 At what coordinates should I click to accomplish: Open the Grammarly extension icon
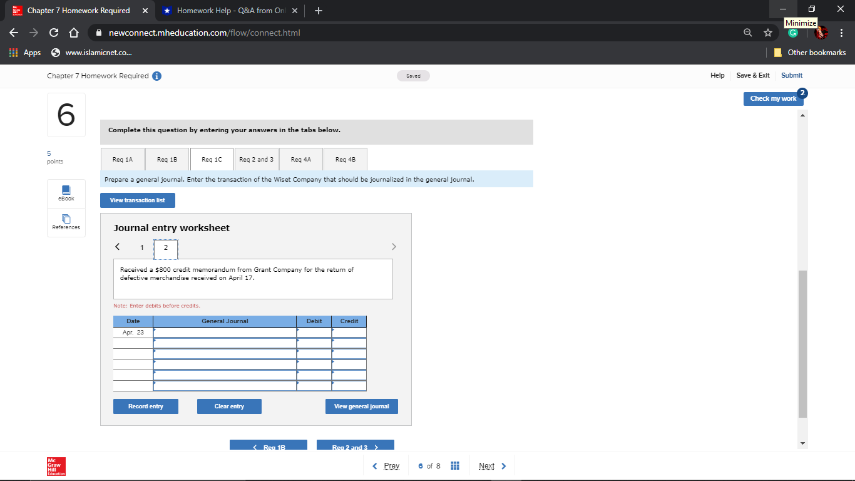click(x=792, y=32)
